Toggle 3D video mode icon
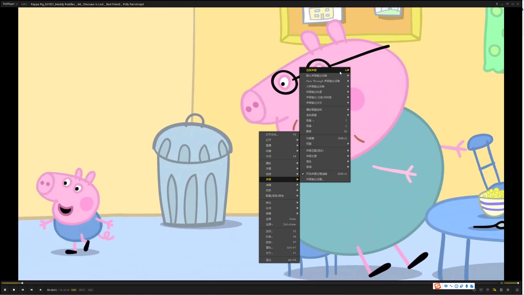The image size is (524, 295). coord(488,290)
